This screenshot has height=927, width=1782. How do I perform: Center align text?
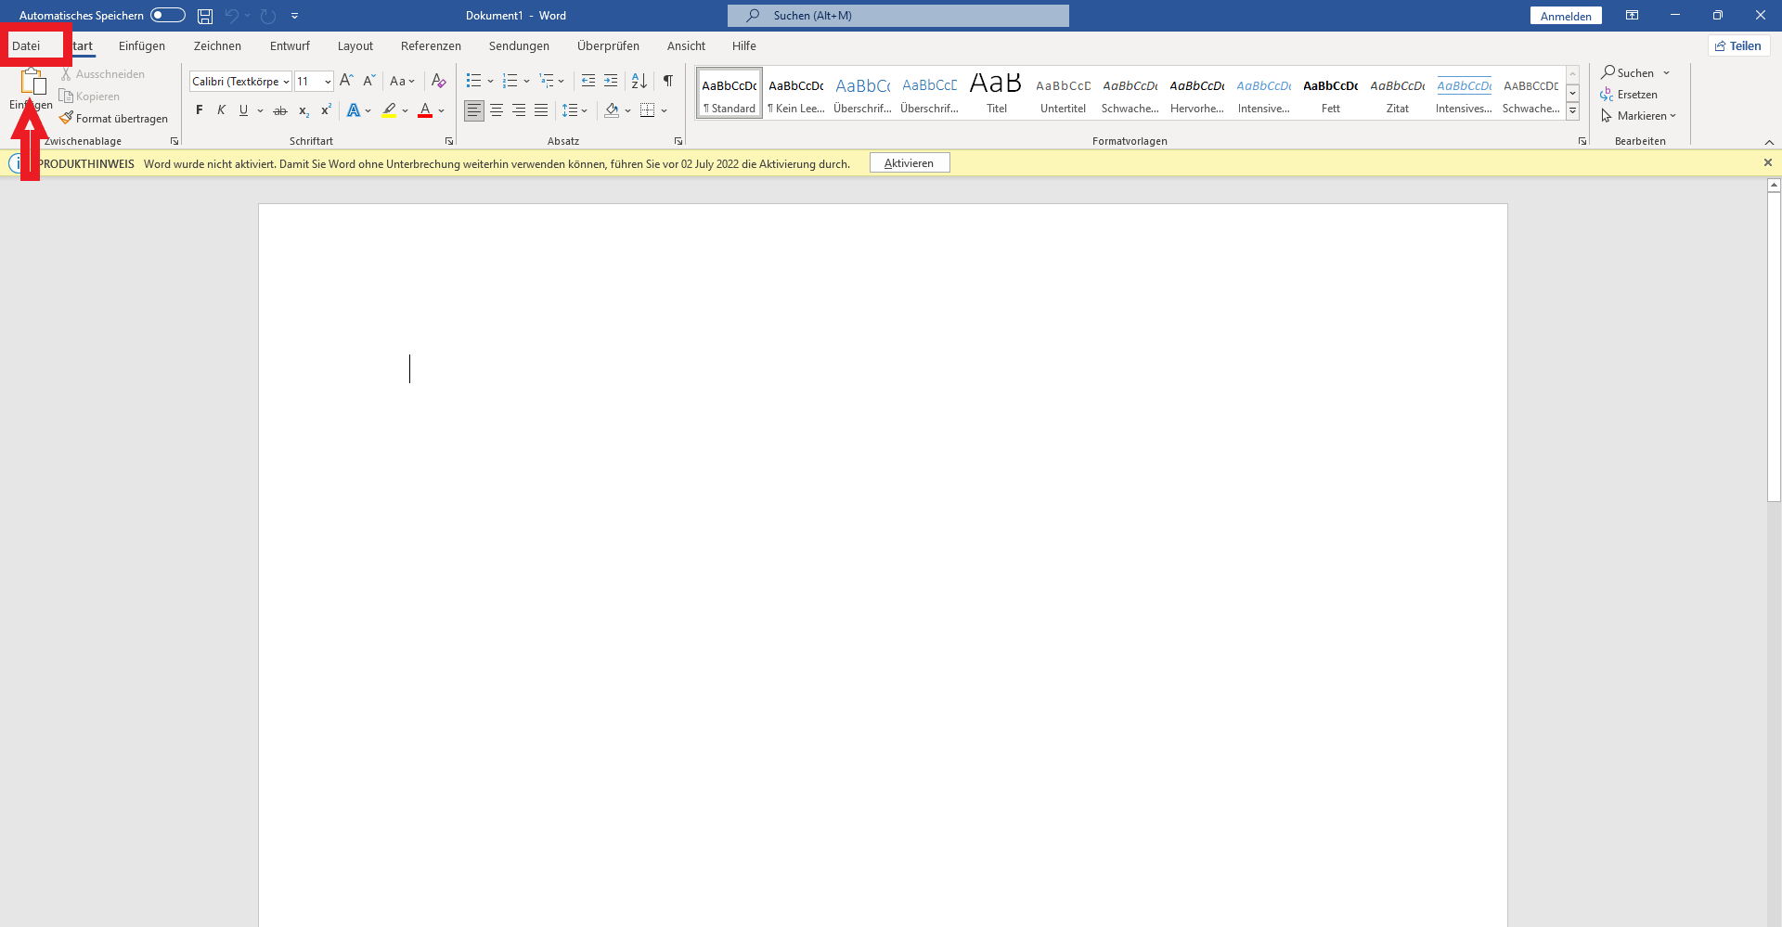(x=497, y=110)
